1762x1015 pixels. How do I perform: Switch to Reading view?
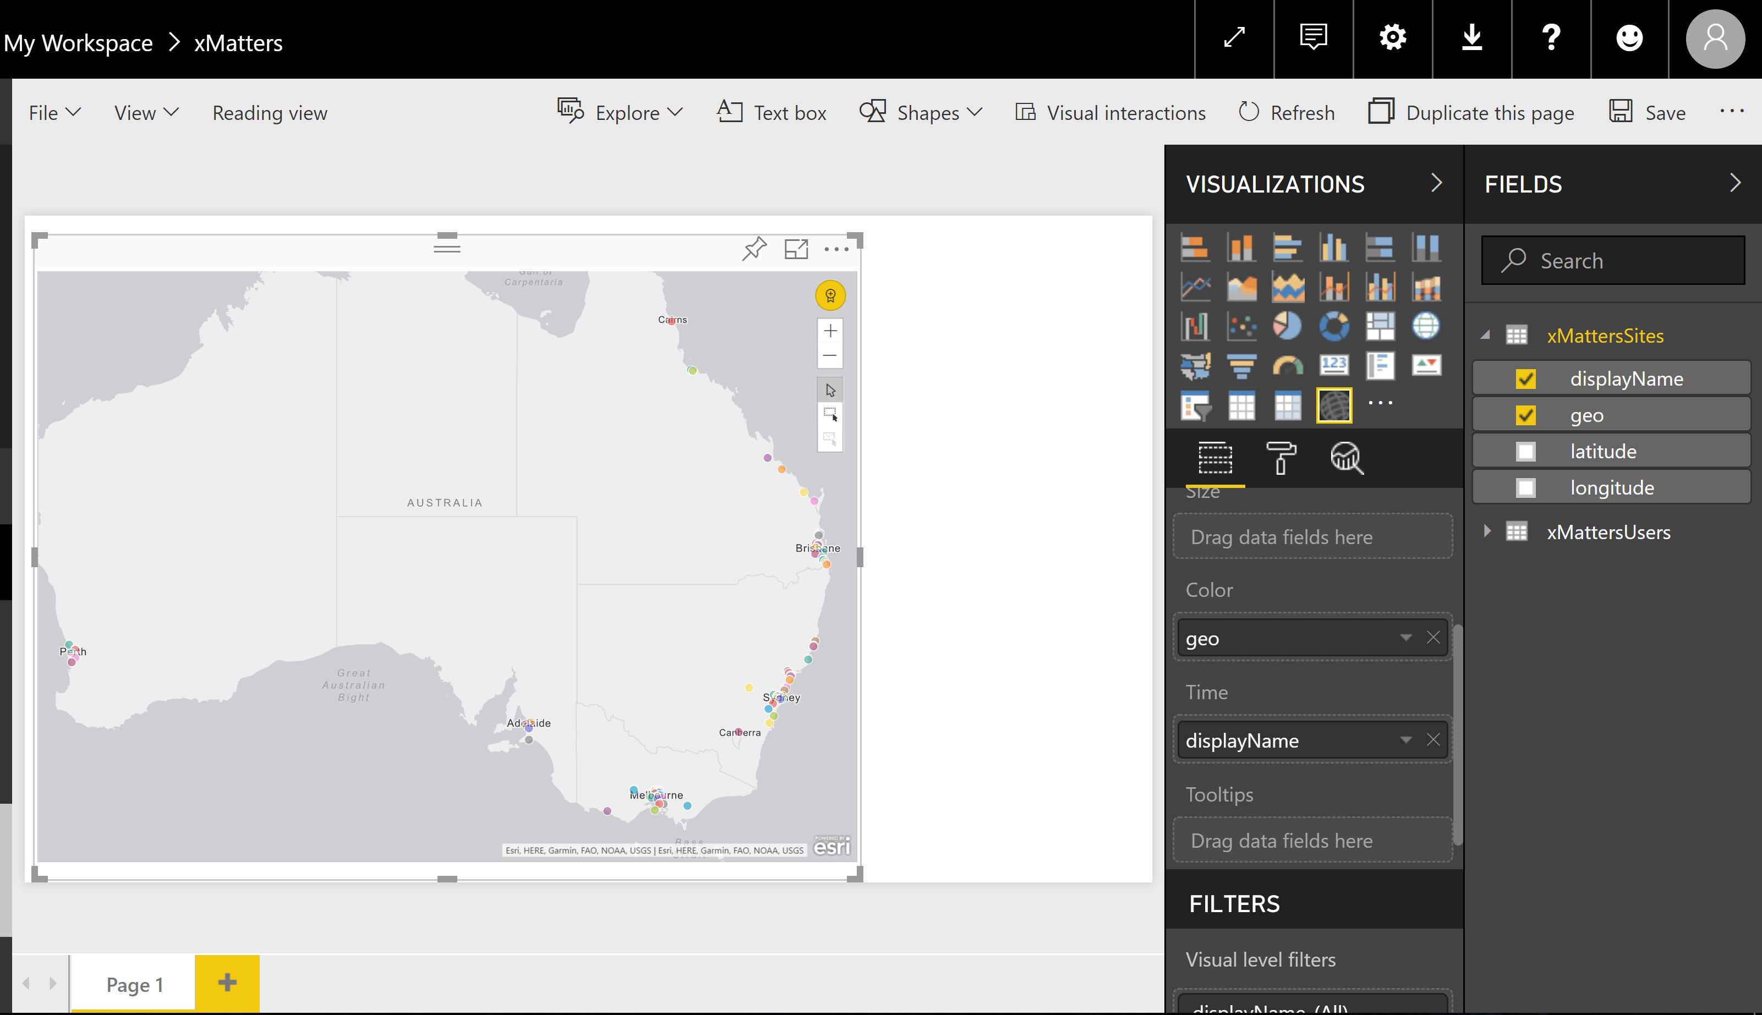coord(270,112)
